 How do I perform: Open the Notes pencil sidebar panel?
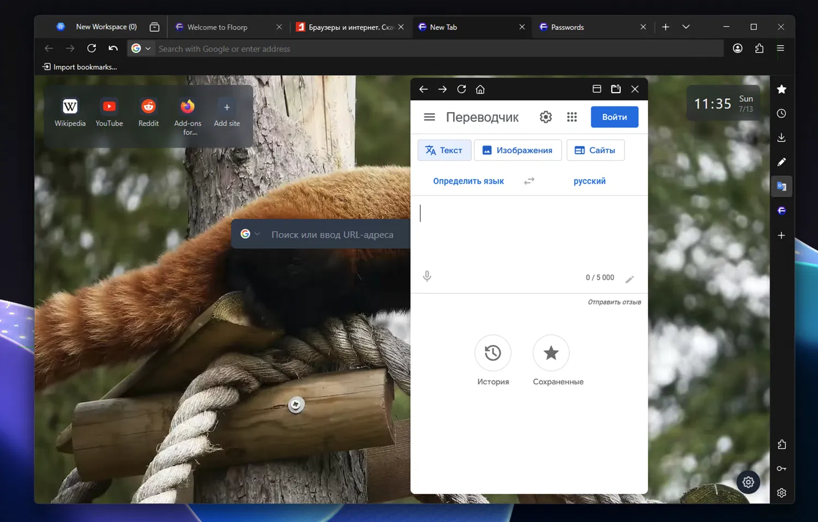(x=781, y=162)
